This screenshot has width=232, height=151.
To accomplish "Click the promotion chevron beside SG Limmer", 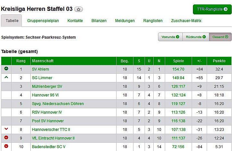I will 6,78.
